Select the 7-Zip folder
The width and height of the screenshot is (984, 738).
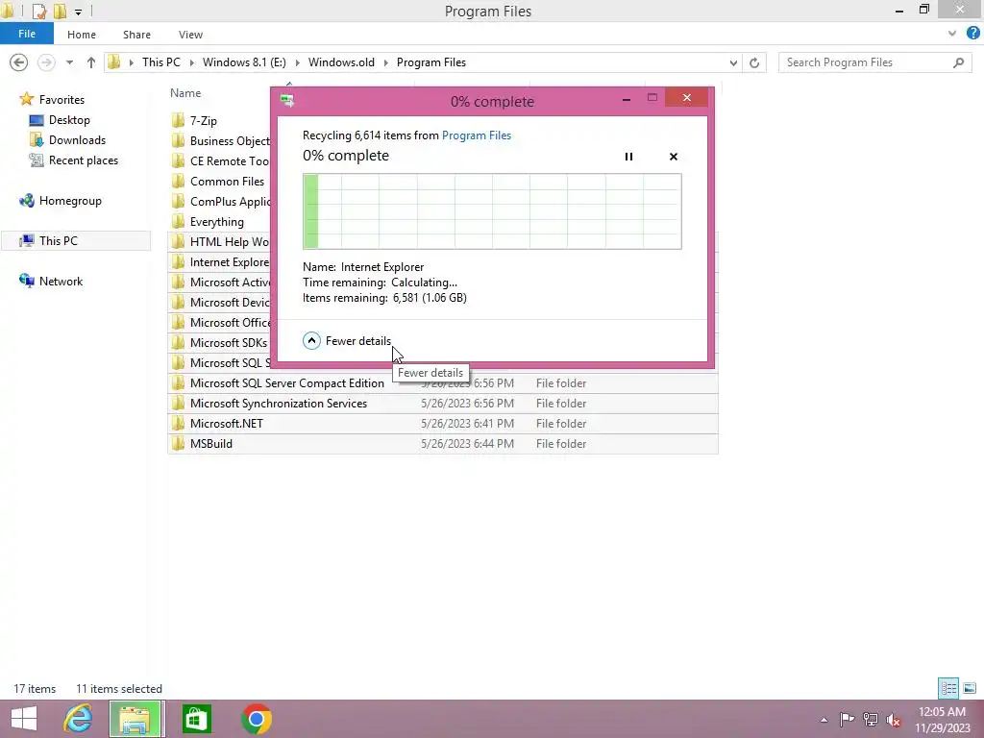[204, 120]
